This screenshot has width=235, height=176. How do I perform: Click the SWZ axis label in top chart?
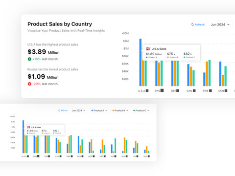(159, 90)
